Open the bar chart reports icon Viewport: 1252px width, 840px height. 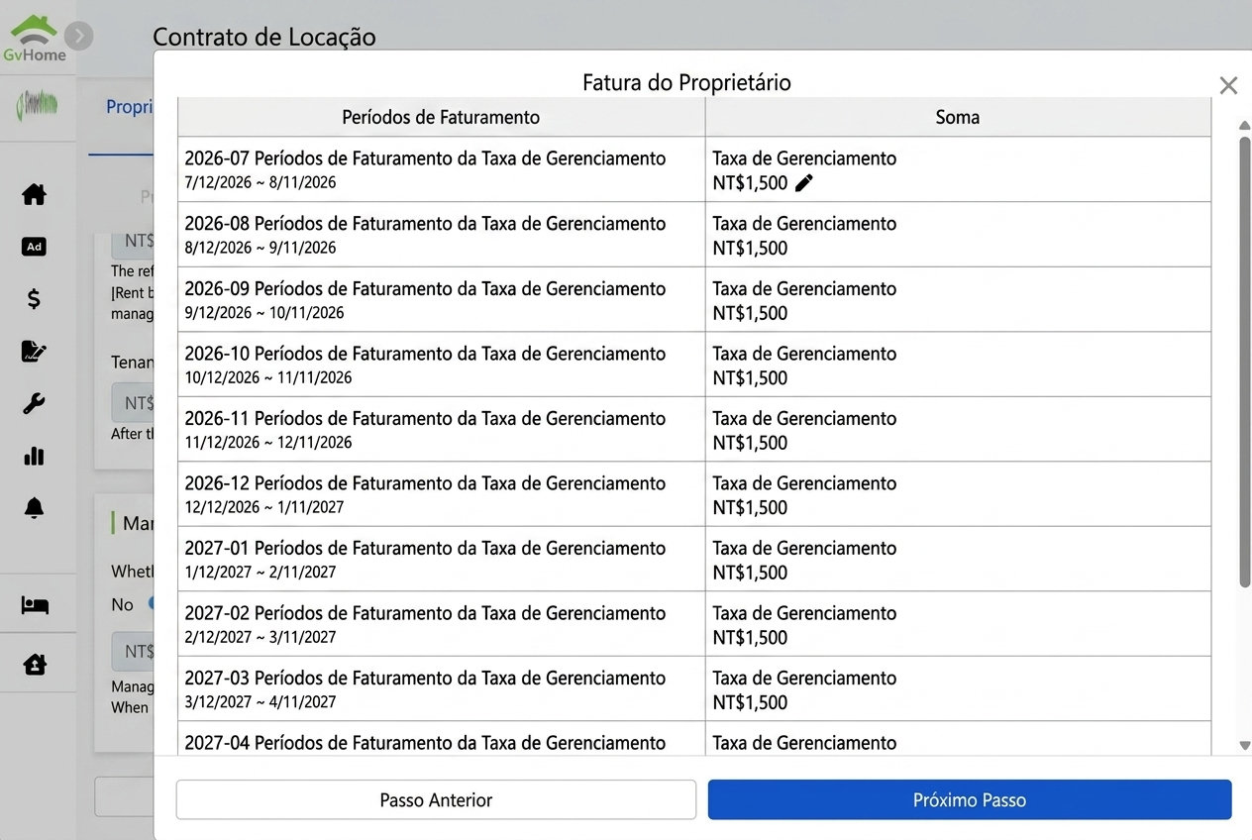click(x=35, y=456)
